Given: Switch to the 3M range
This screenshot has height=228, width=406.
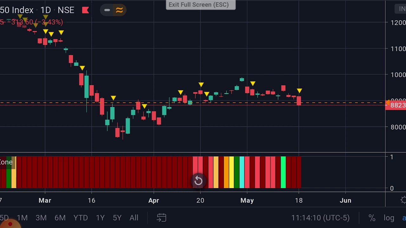Looking at the screenshot, I should (41, 218).
